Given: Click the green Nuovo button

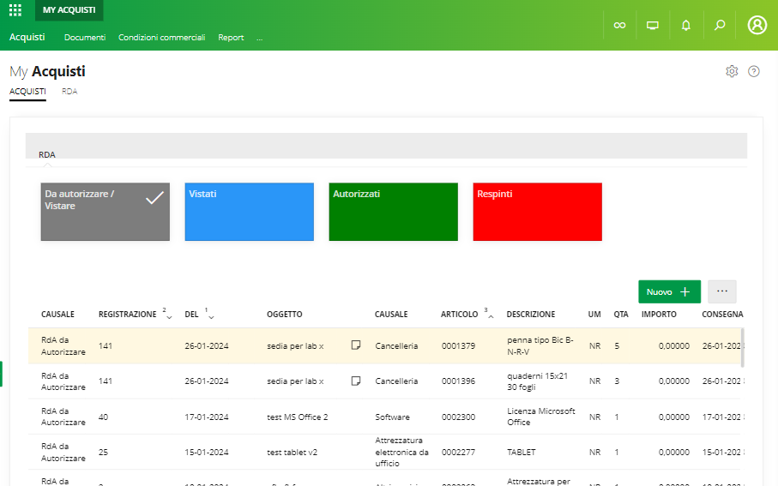Looking at the screenshot, I should (x=669, y=291).
